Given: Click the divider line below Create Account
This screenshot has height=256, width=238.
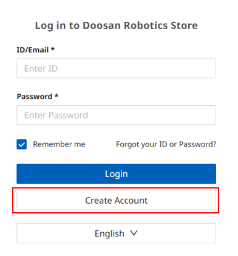Looking at the screenshot, I should pos(123,216).
